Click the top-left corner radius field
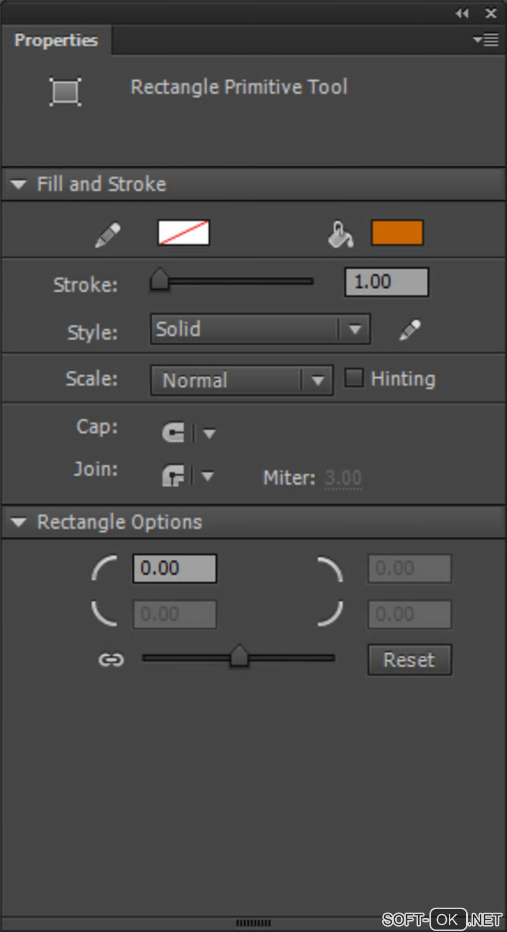This screenshot has height=932, width=507. [174, 568]
